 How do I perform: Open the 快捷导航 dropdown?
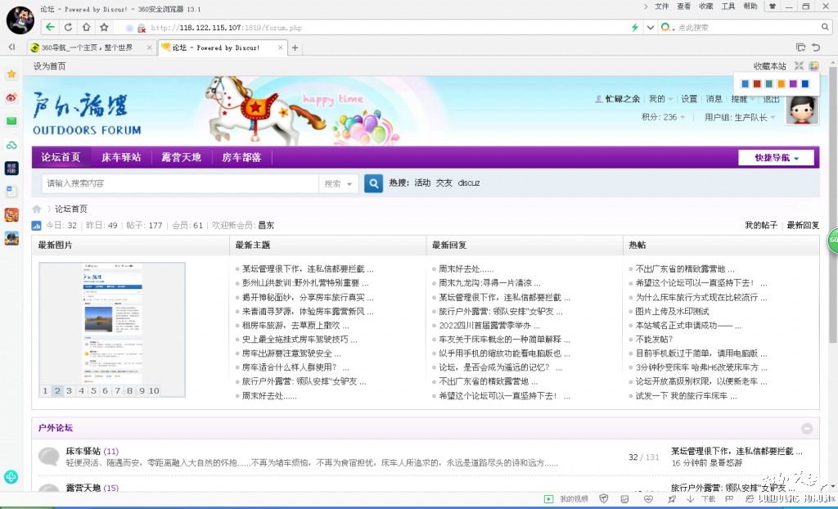[776, 158]
